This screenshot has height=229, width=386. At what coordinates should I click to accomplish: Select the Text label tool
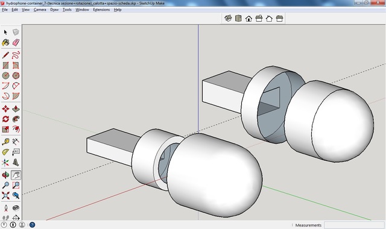pyautogui.click(x=16, y=152)
